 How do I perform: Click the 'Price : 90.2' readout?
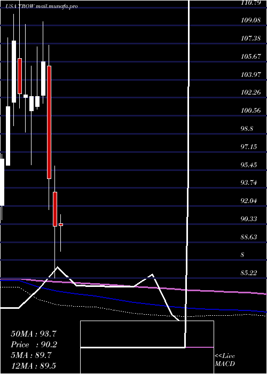34,345
